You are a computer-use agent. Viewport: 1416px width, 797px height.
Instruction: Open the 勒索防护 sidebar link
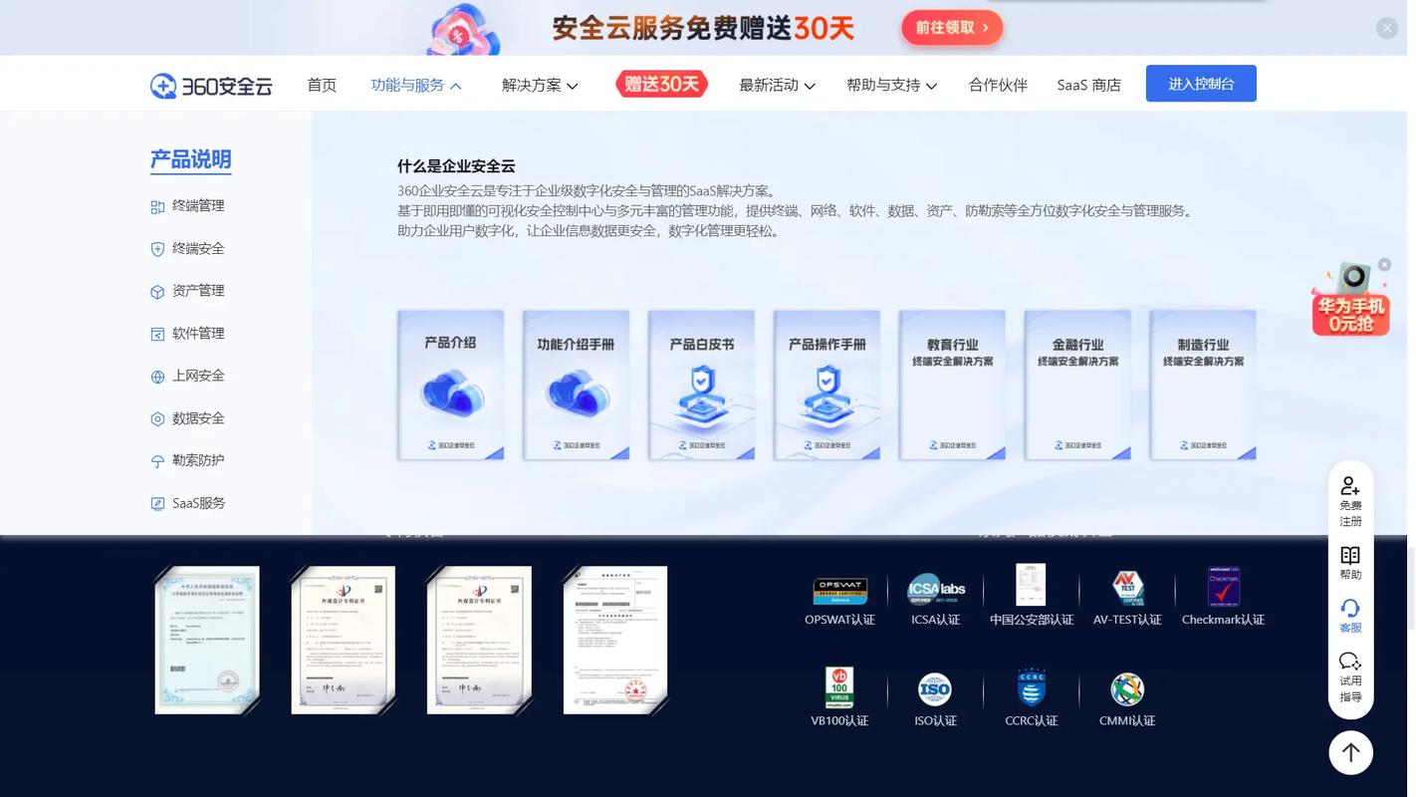click(198, 461)
